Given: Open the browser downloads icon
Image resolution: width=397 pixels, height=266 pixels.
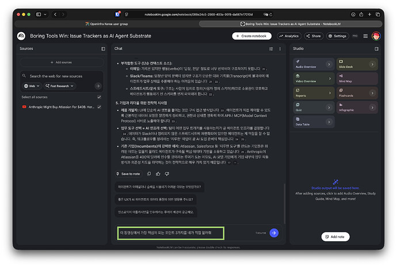Looking at the screenshot, I should coord(353,14).
